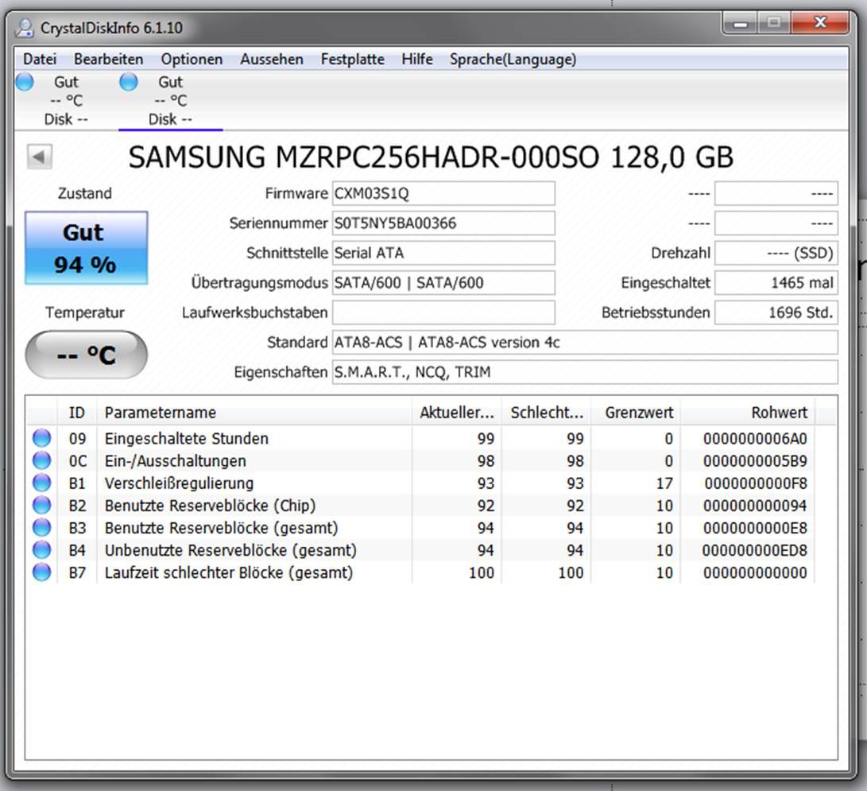This screenshot has width=867, height=791.
Task: Select row Eingeschaltete Stunden
Action: [420, 439]
